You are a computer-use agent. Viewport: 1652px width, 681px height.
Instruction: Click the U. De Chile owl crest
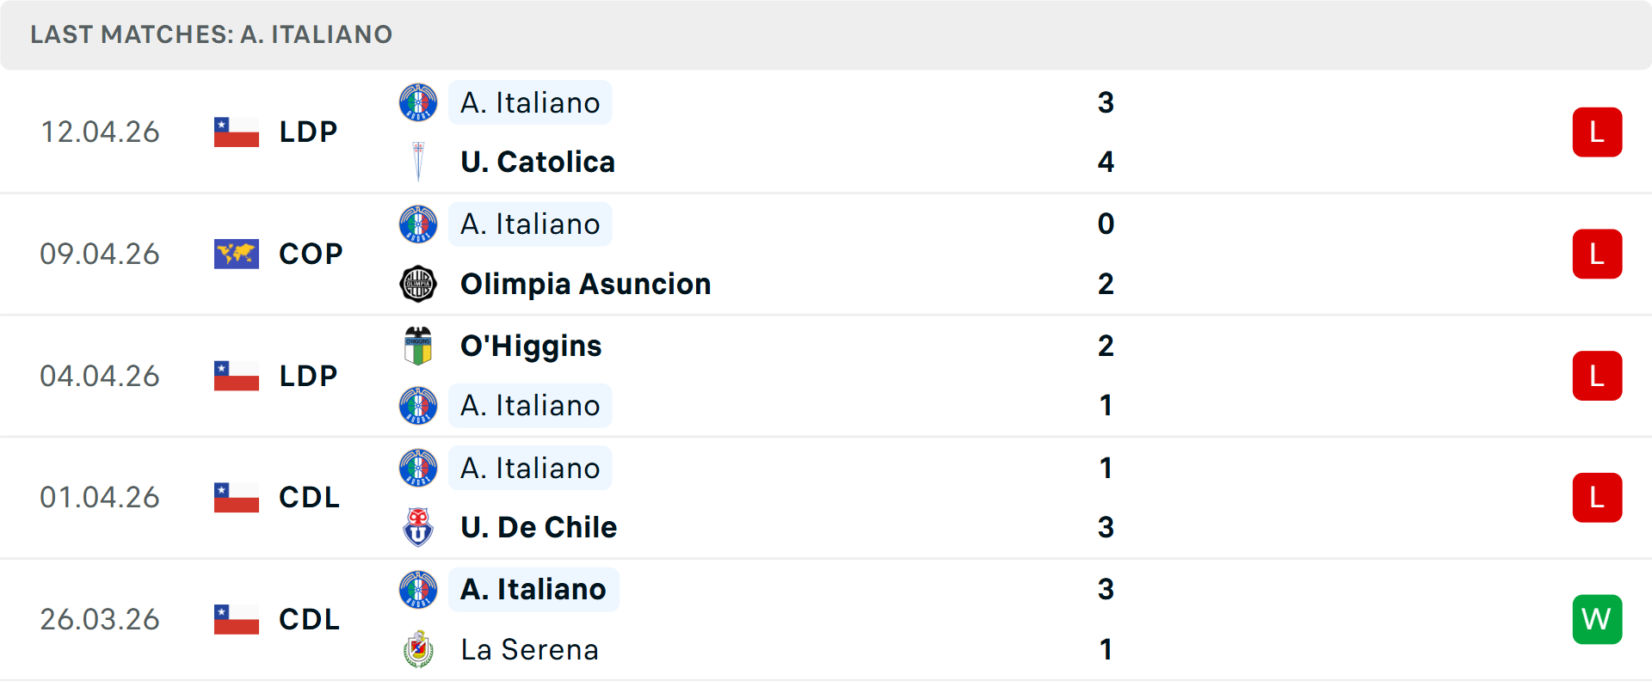pos(418,527)
